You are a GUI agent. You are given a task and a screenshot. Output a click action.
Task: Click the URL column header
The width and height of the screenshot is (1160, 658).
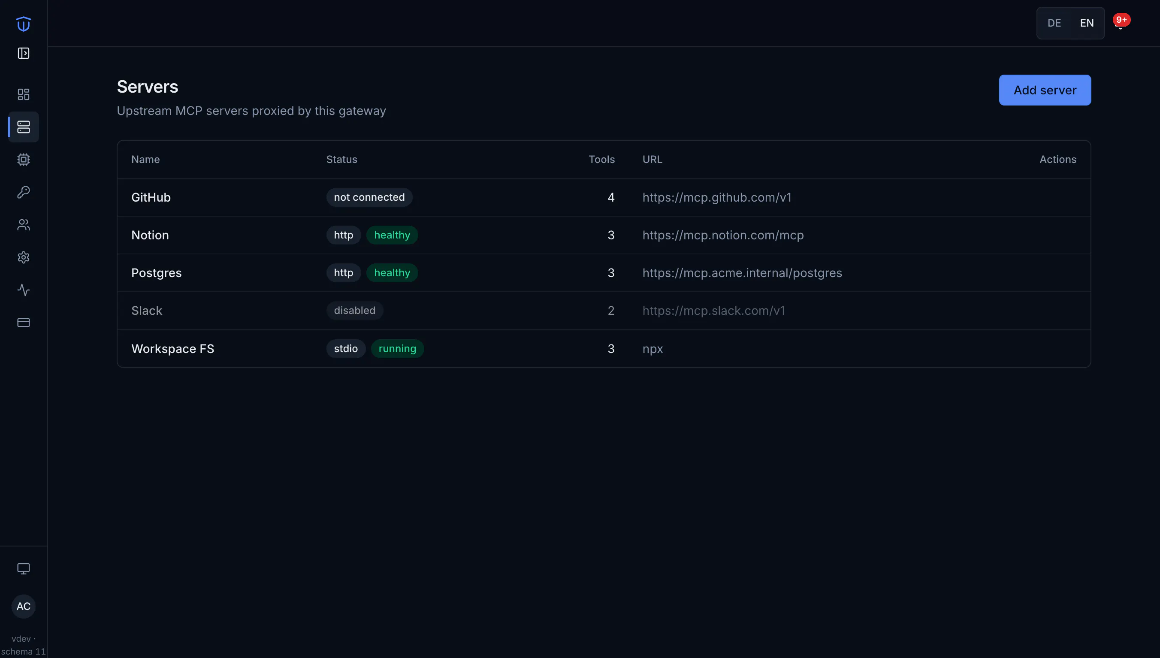click(x=652, y=160)
